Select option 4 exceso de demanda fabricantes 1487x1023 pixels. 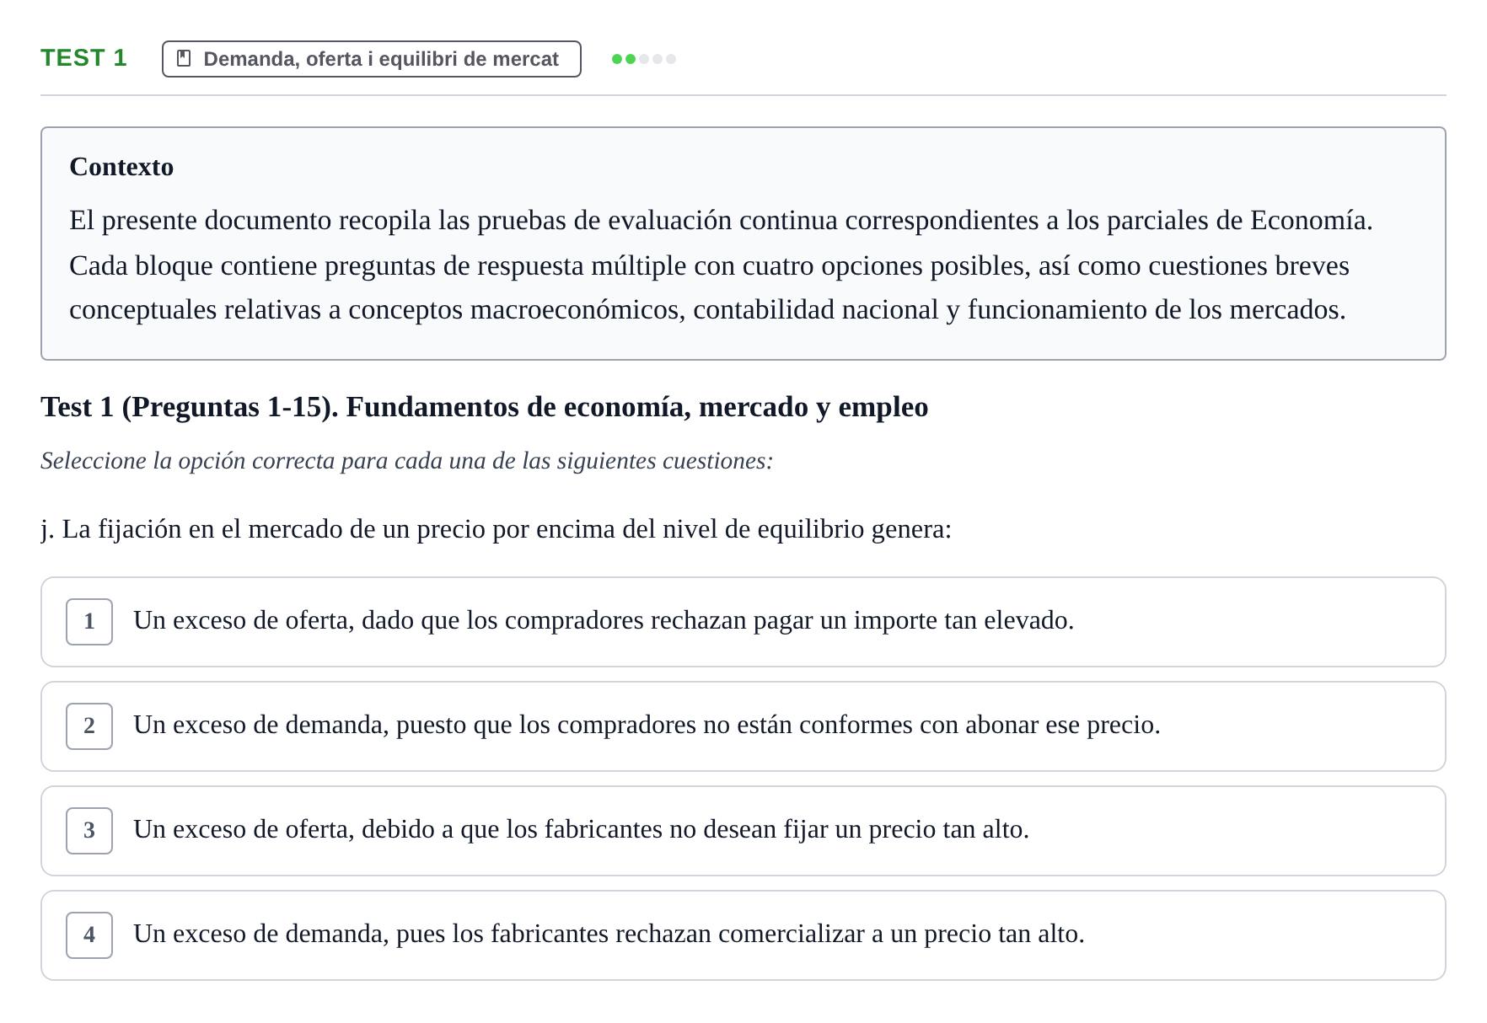coord(743,935)
